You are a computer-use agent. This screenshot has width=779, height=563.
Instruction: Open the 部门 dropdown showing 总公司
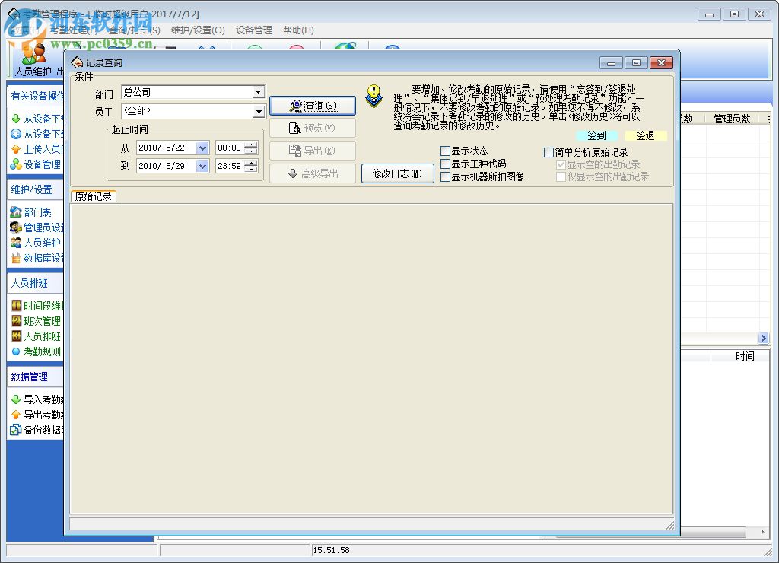pos(258,92)
